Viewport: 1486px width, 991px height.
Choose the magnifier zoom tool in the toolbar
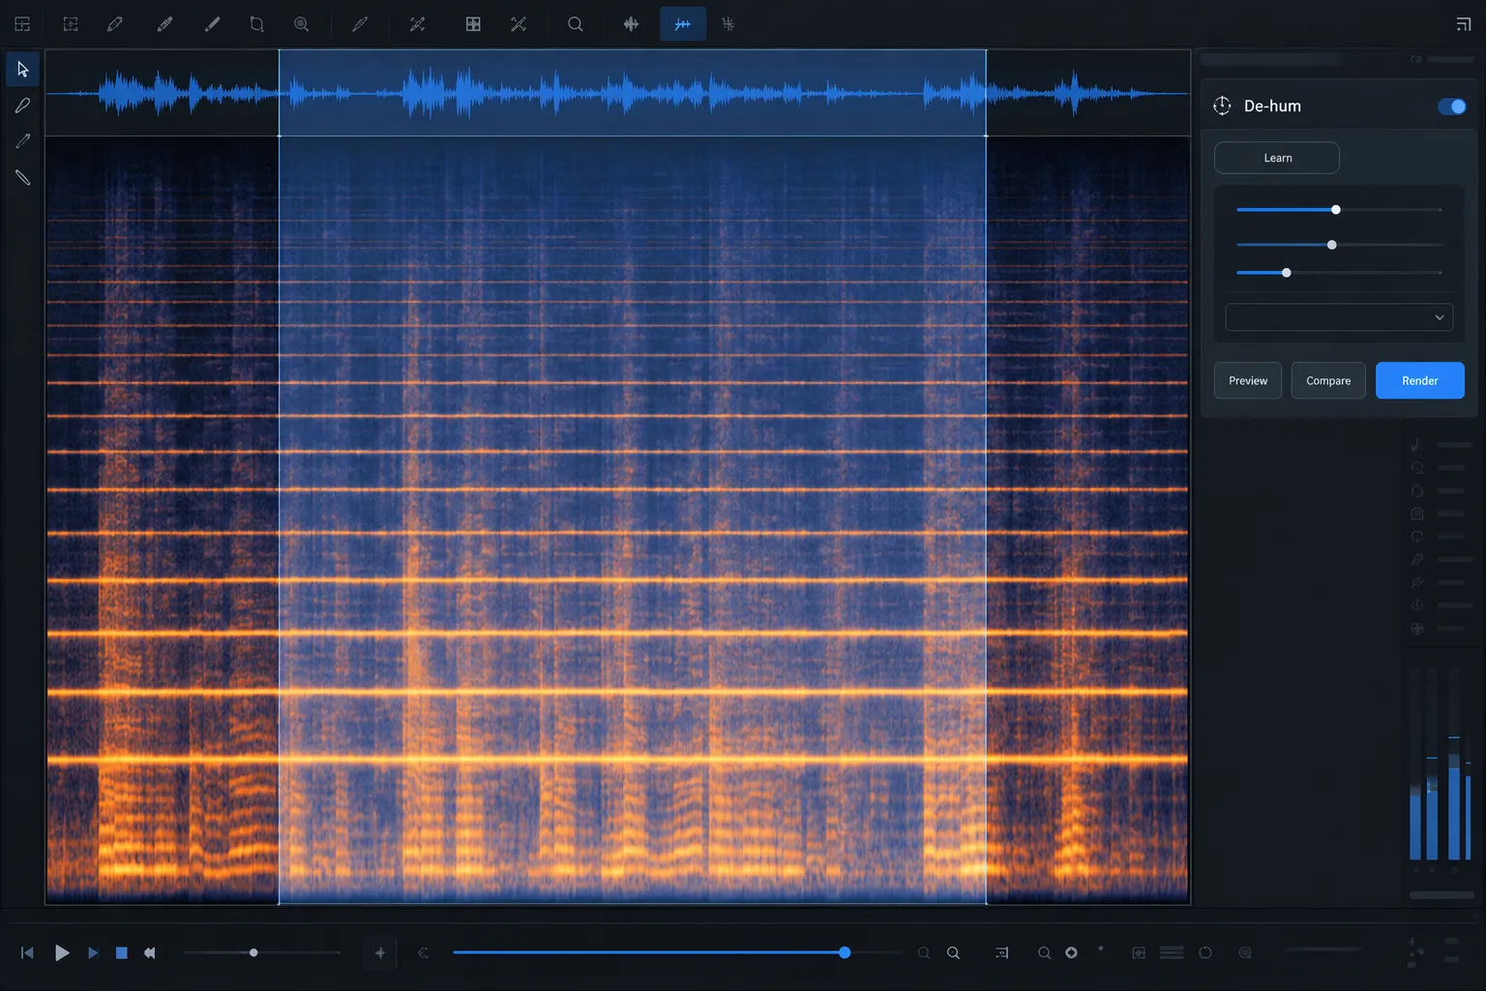(x=302, y=24)
